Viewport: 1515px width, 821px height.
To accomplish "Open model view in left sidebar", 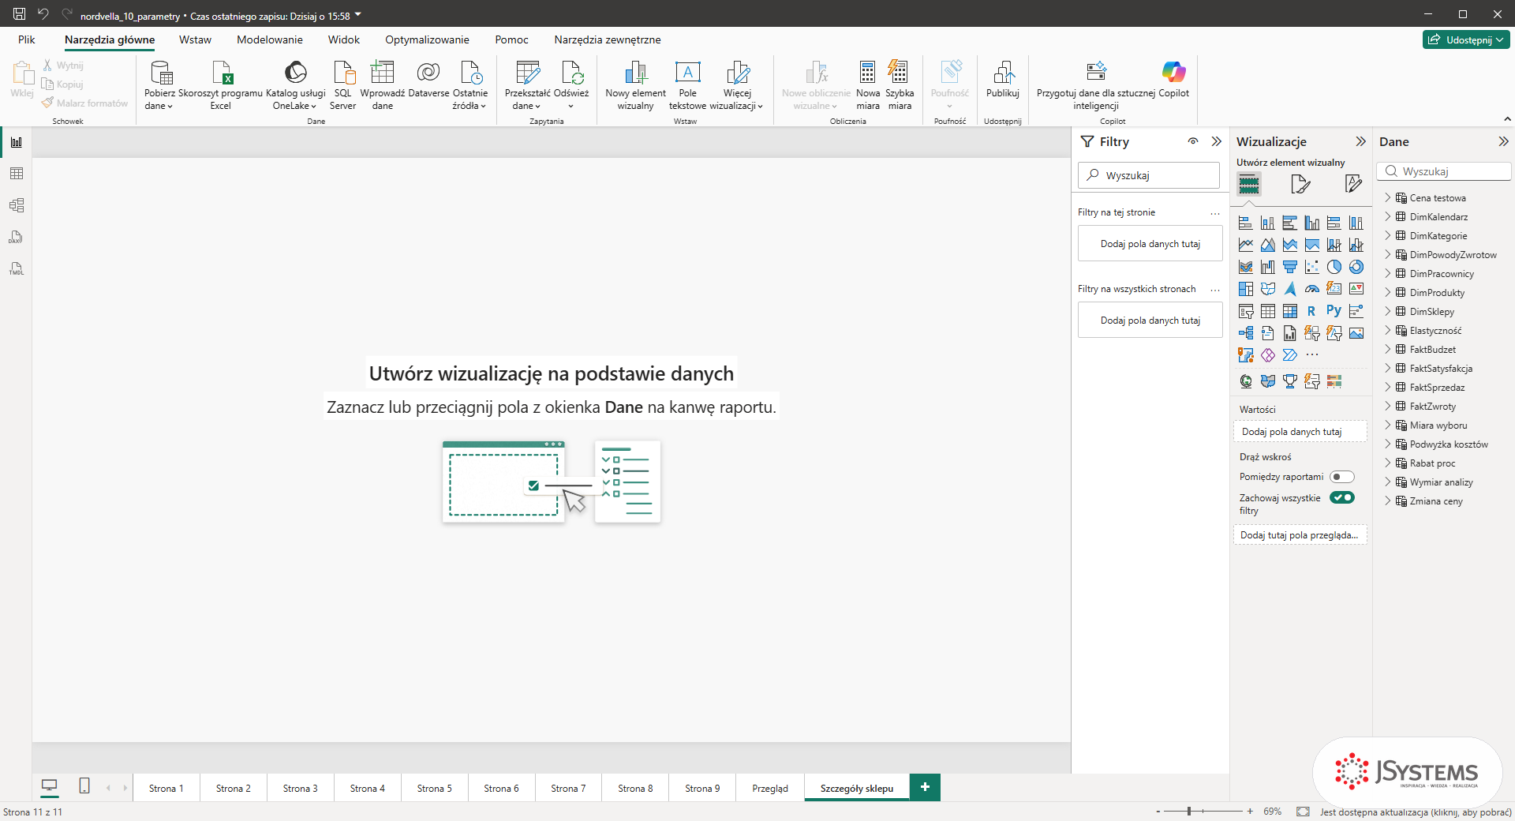I will click(17, 205).
